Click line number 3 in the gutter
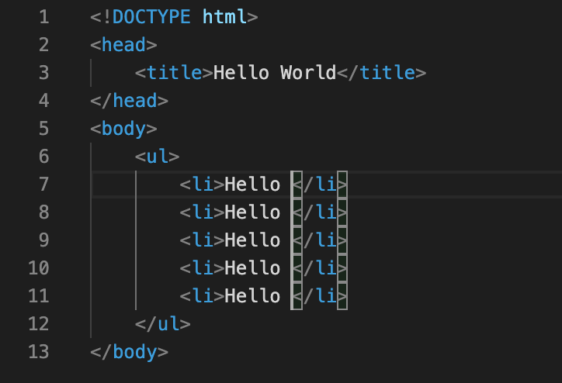Screen dimensions: 562x383 tap(42, 72)
